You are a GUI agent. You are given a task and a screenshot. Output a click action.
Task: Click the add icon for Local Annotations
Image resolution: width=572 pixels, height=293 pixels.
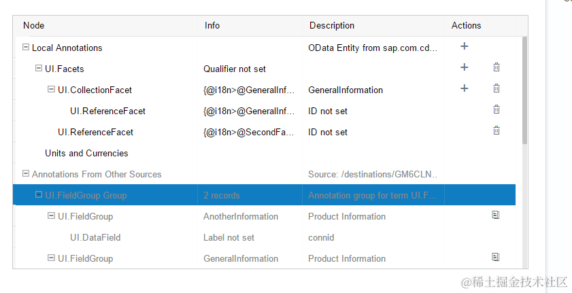[465, 47]
